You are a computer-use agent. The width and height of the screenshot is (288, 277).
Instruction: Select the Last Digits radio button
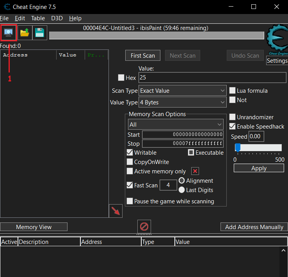click(181, 190)
